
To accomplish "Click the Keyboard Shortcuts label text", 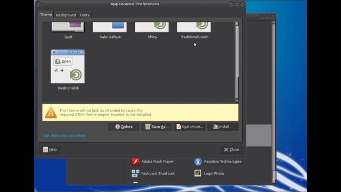I will [x=158, y=173].
